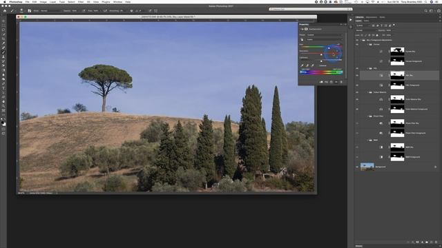Open the brush Mode dropdown in options bar
The image size is (442, 248).
tap(50, 11)
